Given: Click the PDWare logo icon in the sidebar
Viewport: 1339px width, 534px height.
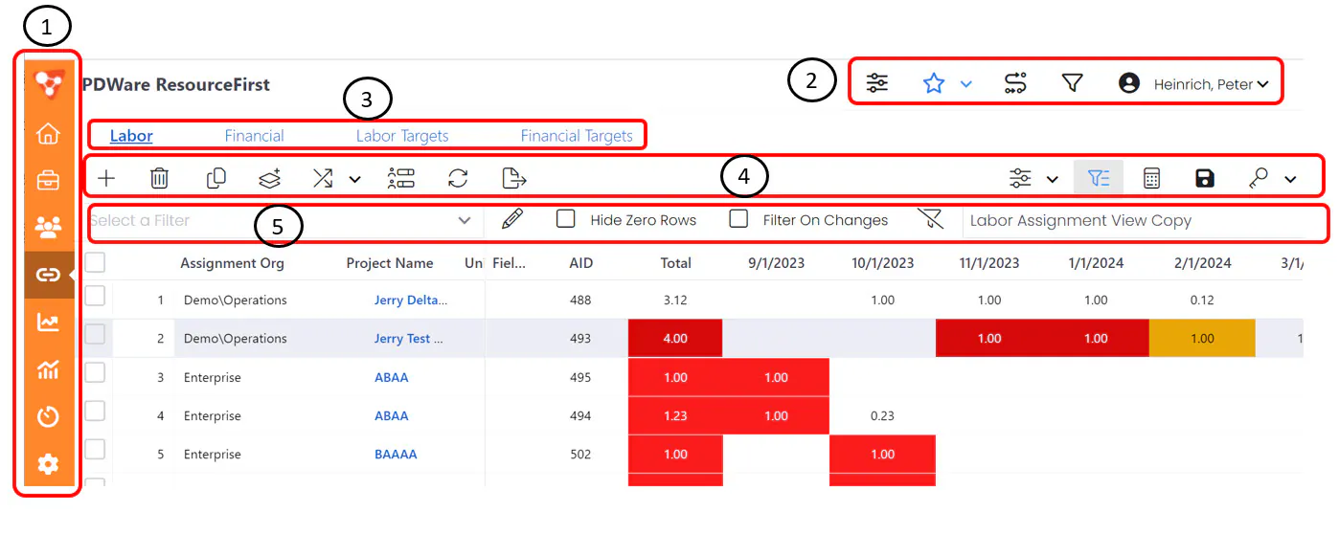Looking at the screenshot, I should click(47, 83).
